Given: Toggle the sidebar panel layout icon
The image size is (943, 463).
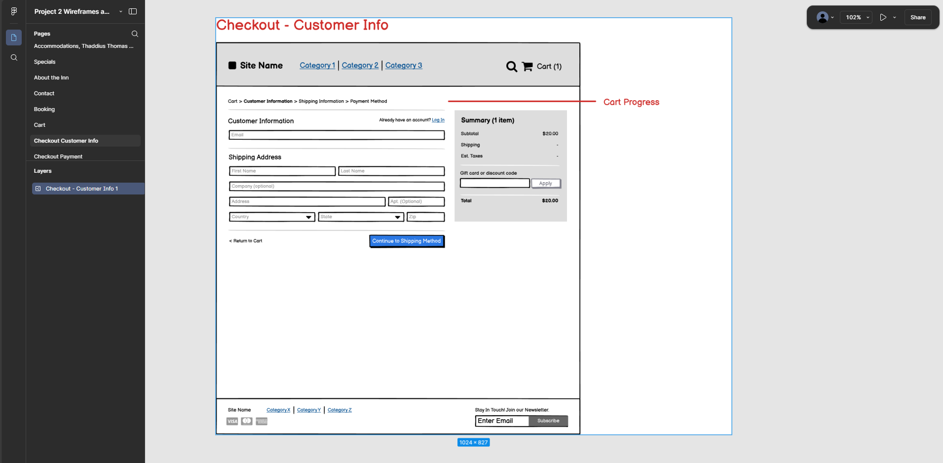Looking at the screenshot, I should pyautogui.click(x=133, y=11).
